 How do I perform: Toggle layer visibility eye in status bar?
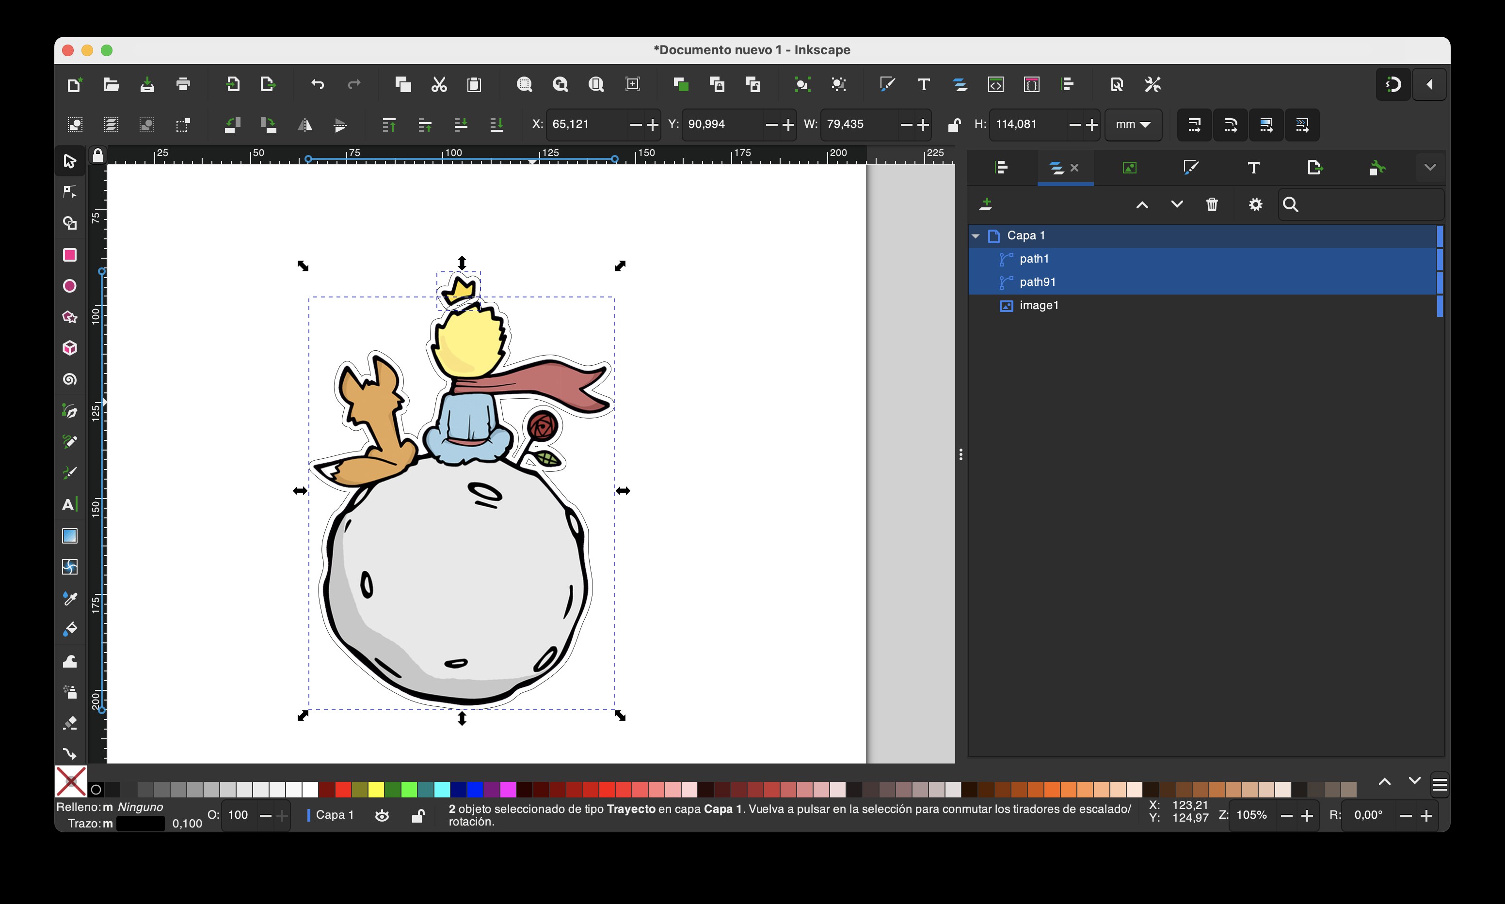(x=382, y=815)
